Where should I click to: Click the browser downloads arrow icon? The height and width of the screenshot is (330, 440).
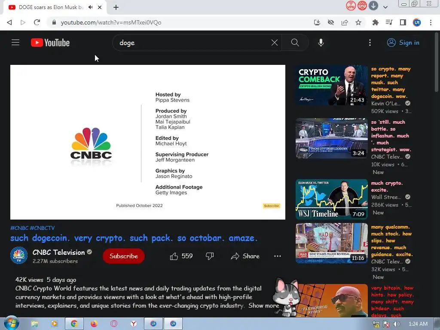(x=373, y=6)
